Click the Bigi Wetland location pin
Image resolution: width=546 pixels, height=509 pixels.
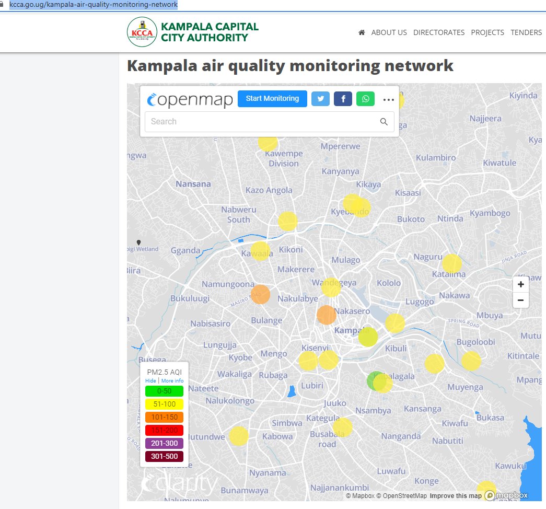click(x=138, y=242)
